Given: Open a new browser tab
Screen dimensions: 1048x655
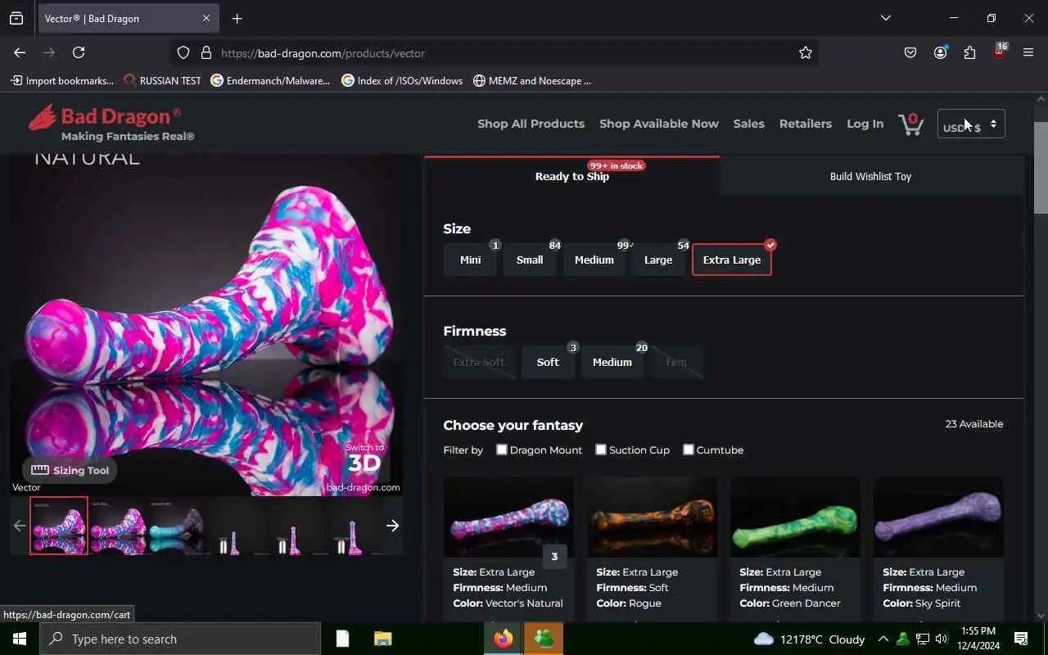Looking at the screenshot, I should click(x=237, y=18).
